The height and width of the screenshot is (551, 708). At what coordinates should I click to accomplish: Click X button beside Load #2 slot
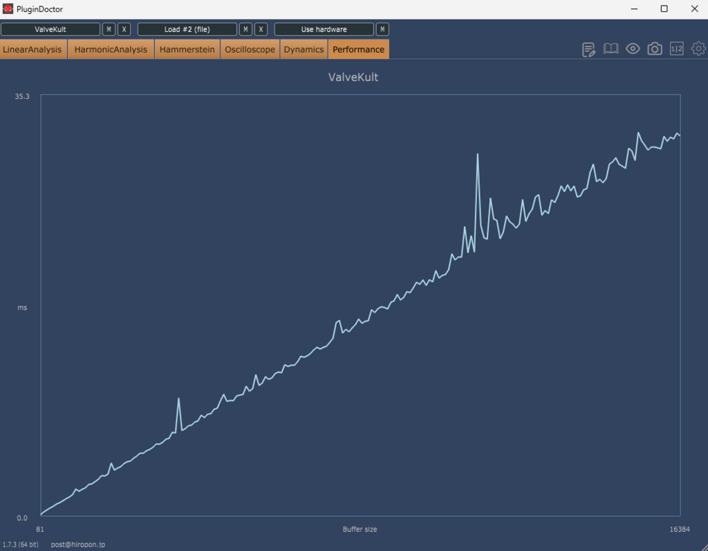261,29
